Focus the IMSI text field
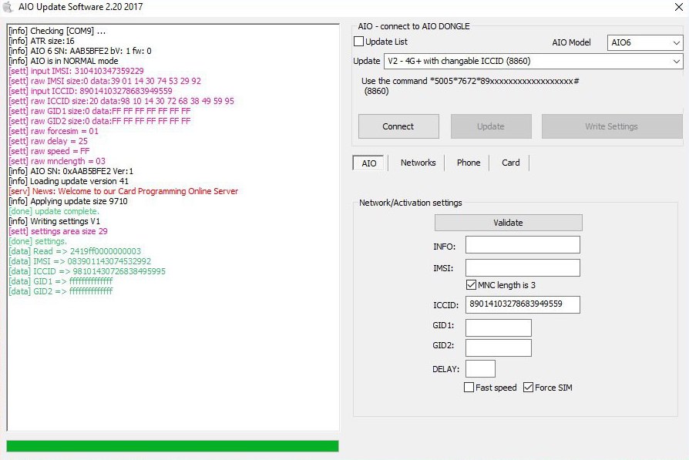The image size is (689, 460). tap(523, 268)
